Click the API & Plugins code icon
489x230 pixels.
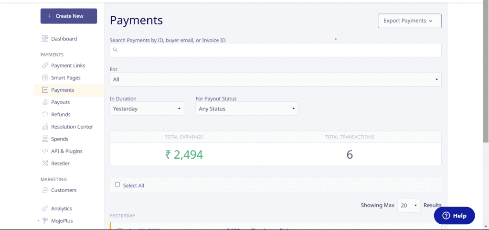[x=45, y=151]
